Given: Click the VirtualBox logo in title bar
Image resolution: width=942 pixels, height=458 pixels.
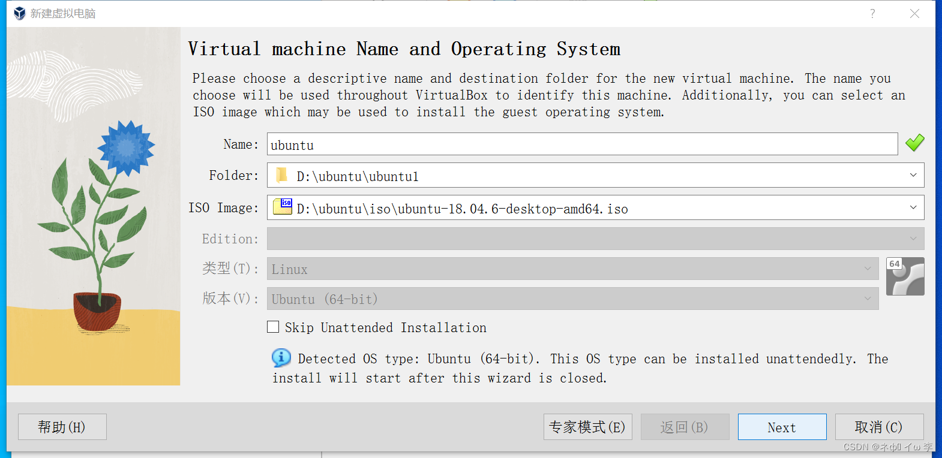Looking at the screenshot, I should coord(20,13).
